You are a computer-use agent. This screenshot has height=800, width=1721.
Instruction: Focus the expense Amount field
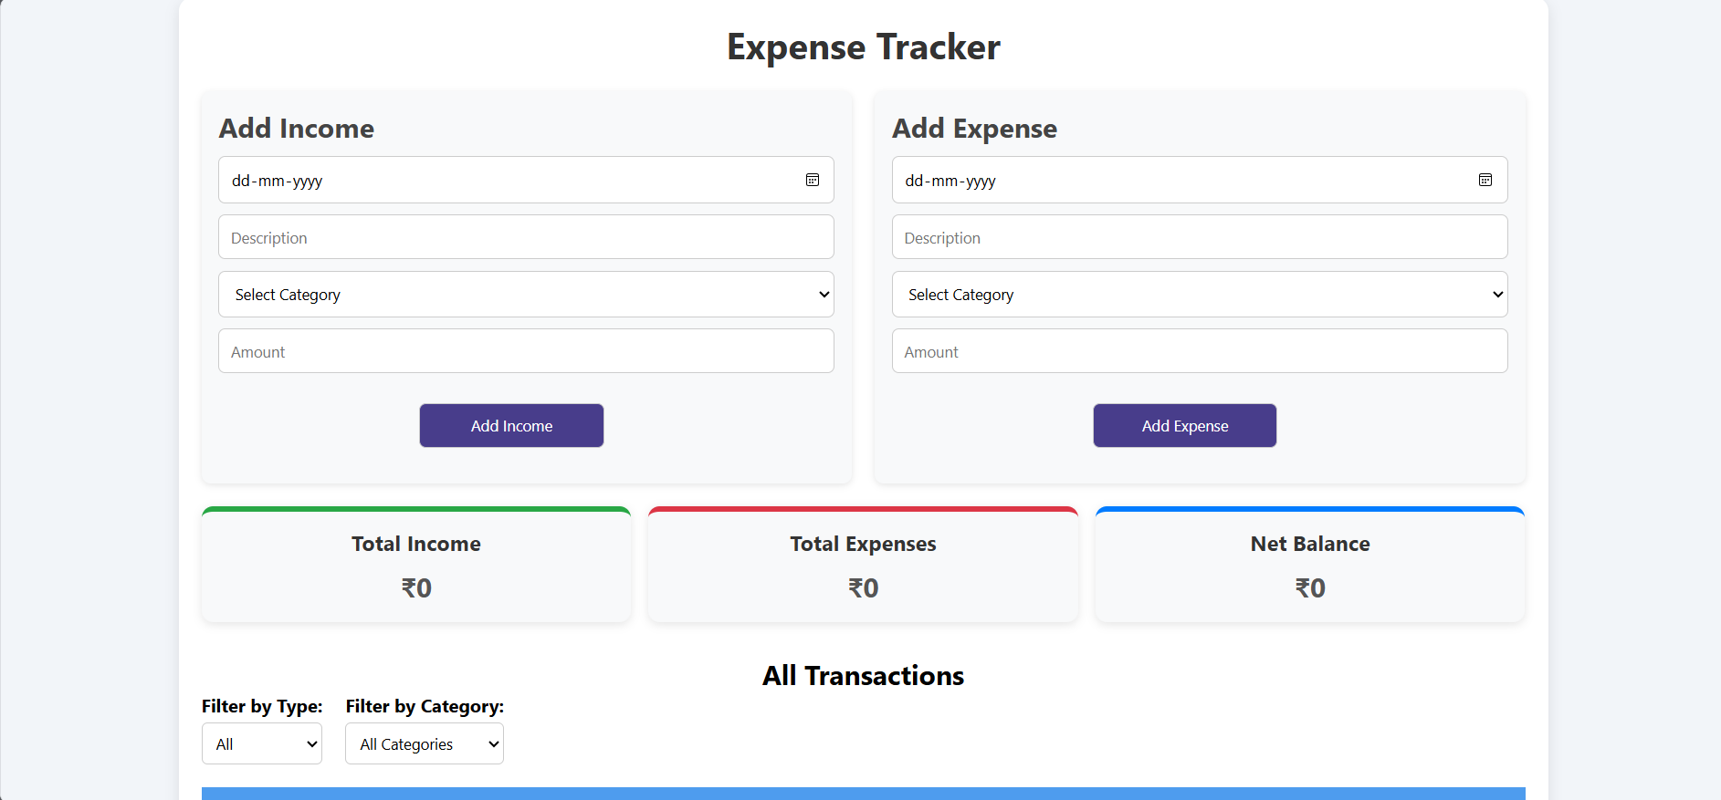pos(1200,351)
